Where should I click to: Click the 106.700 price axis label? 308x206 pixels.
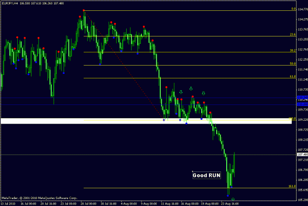303,170
